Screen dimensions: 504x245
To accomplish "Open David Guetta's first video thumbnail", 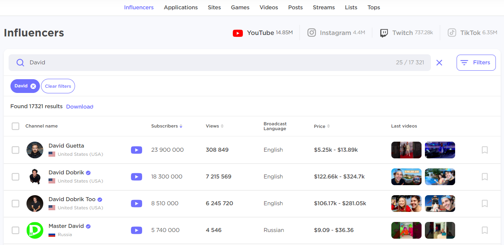I will tap(407, 150).
